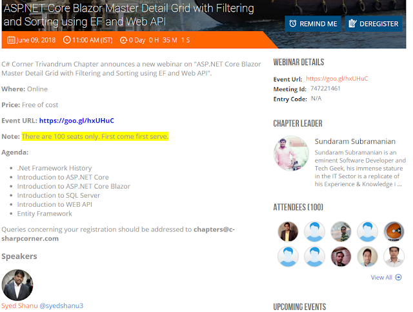413x312 pixels.
Task: Click the UPCOMING EVENTS heading
Action: [x=299, y=307]
